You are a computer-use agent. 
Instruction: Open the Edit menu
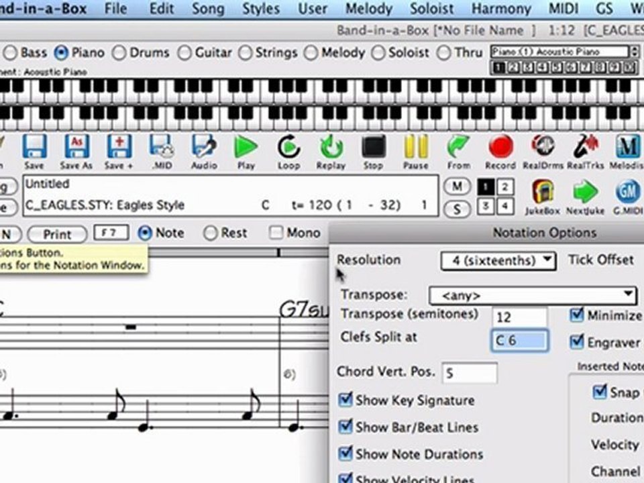pyautogui.click(x=162, y=8)
